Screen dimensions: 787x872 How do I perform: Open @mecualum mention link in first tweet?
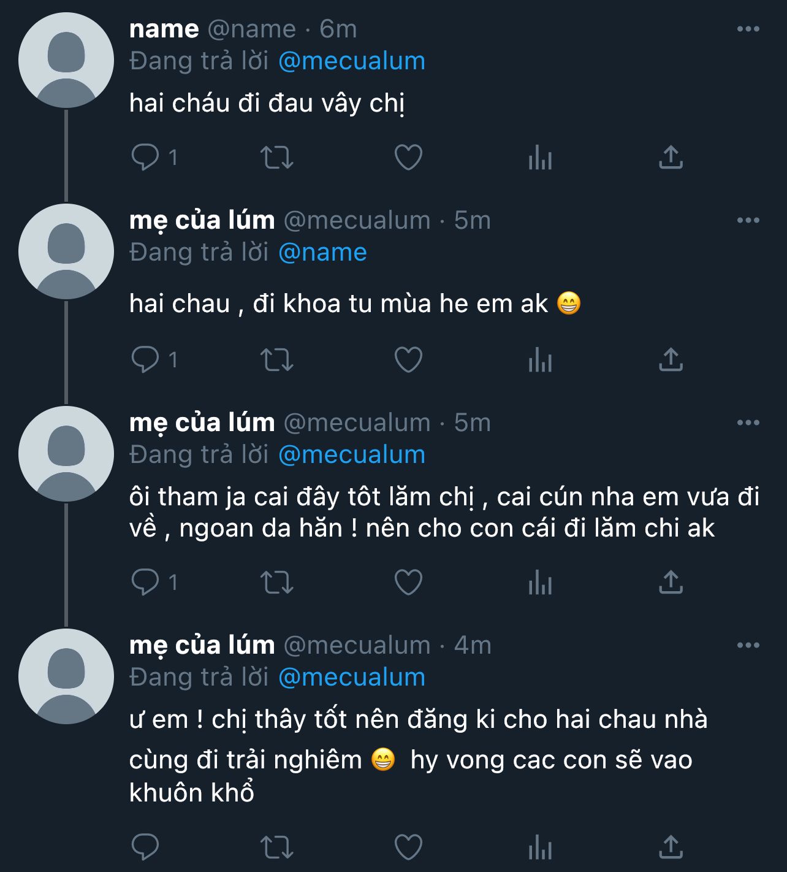point(351,61)
